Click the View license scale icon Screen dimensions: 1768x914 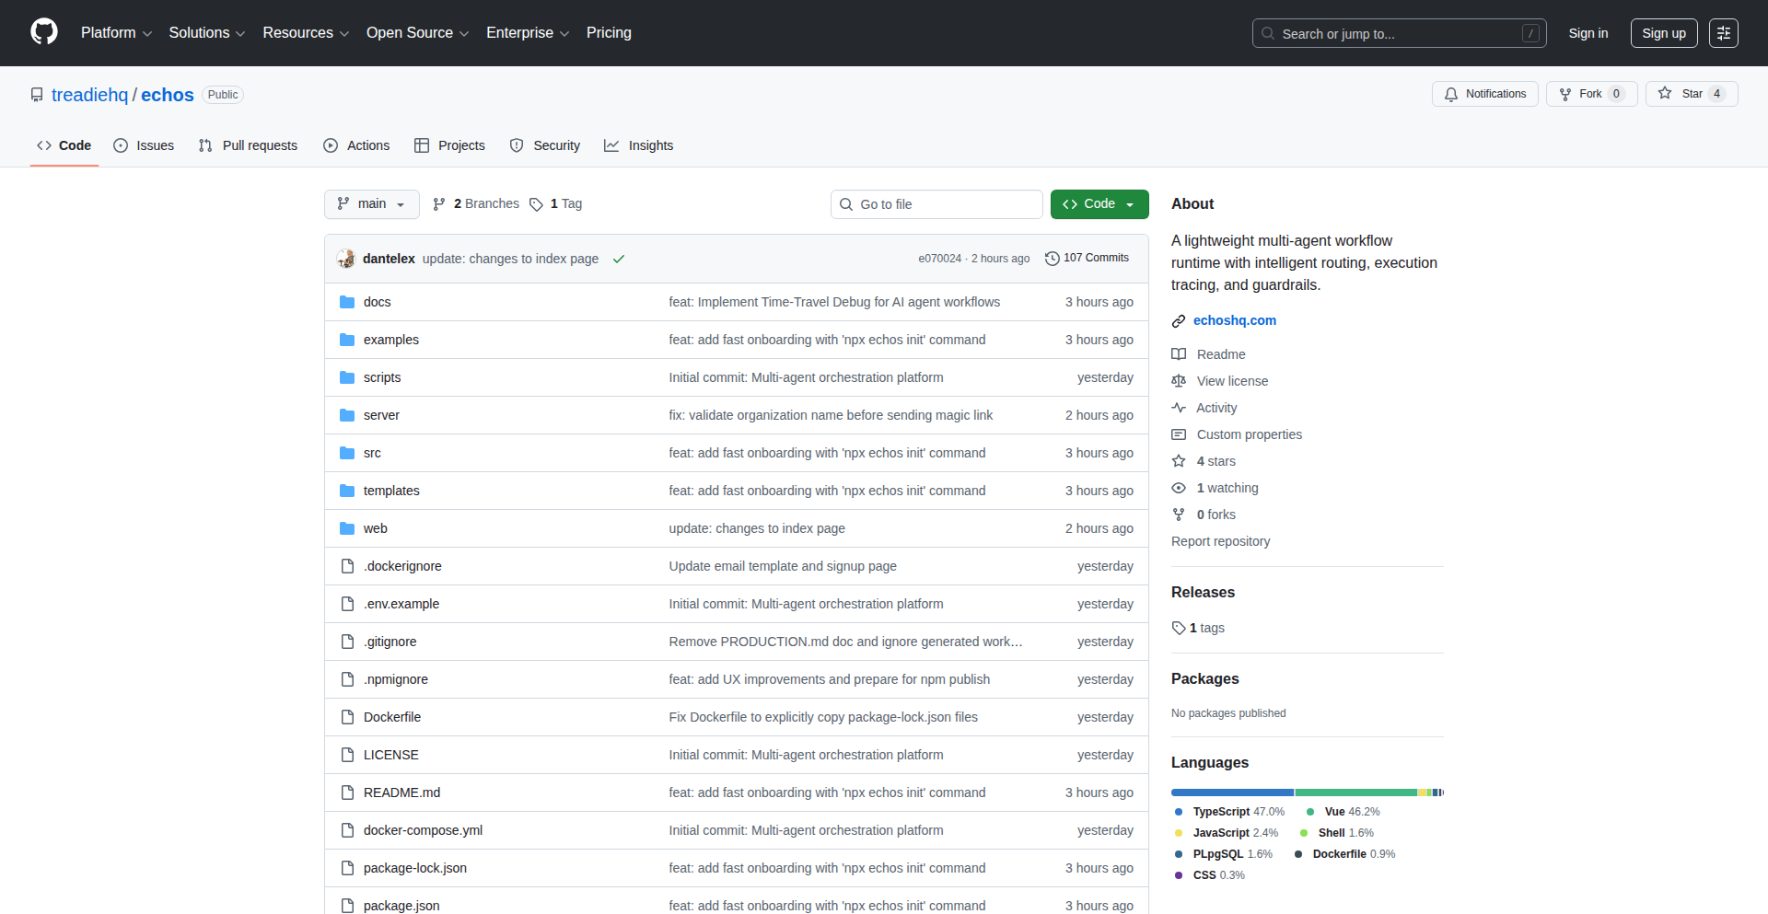click(x=1179, y=381)
